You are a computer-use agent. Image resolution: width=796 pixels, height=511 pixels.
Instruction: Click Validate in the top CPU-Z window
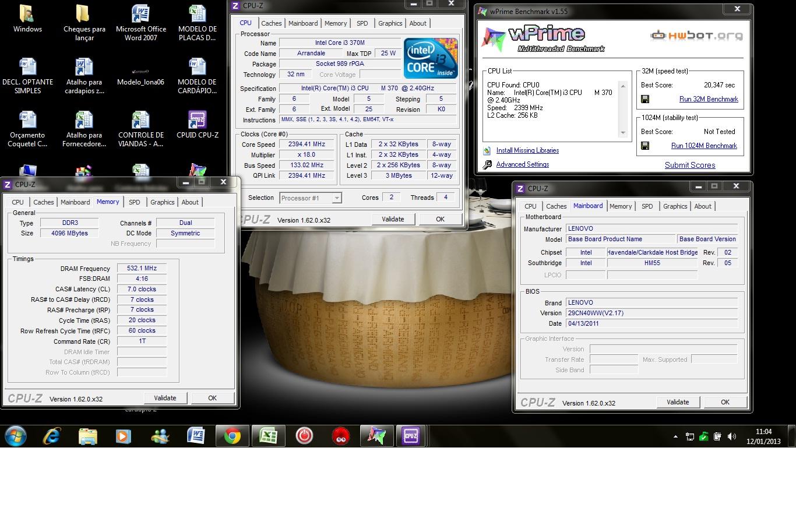click(393, 219)
